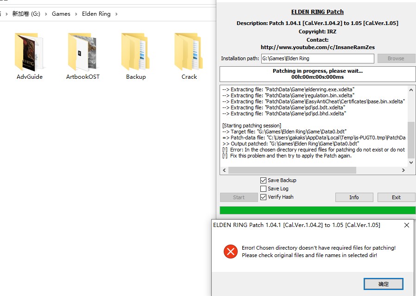This screenshot has height=296, width=416.
Task: Open the AdvGuide folder icon
Action: tap(29, 51)
